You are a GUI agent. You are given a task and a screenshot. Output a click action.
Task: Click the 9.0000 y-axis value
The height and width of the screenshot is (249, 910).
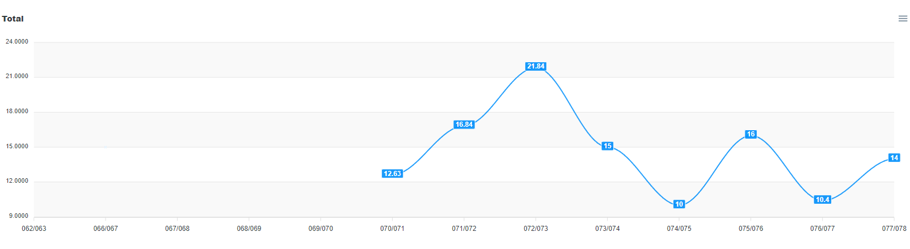(19, 216)
